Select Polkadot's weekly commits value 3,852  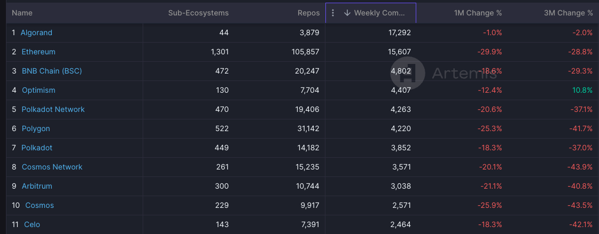[401, 148]
